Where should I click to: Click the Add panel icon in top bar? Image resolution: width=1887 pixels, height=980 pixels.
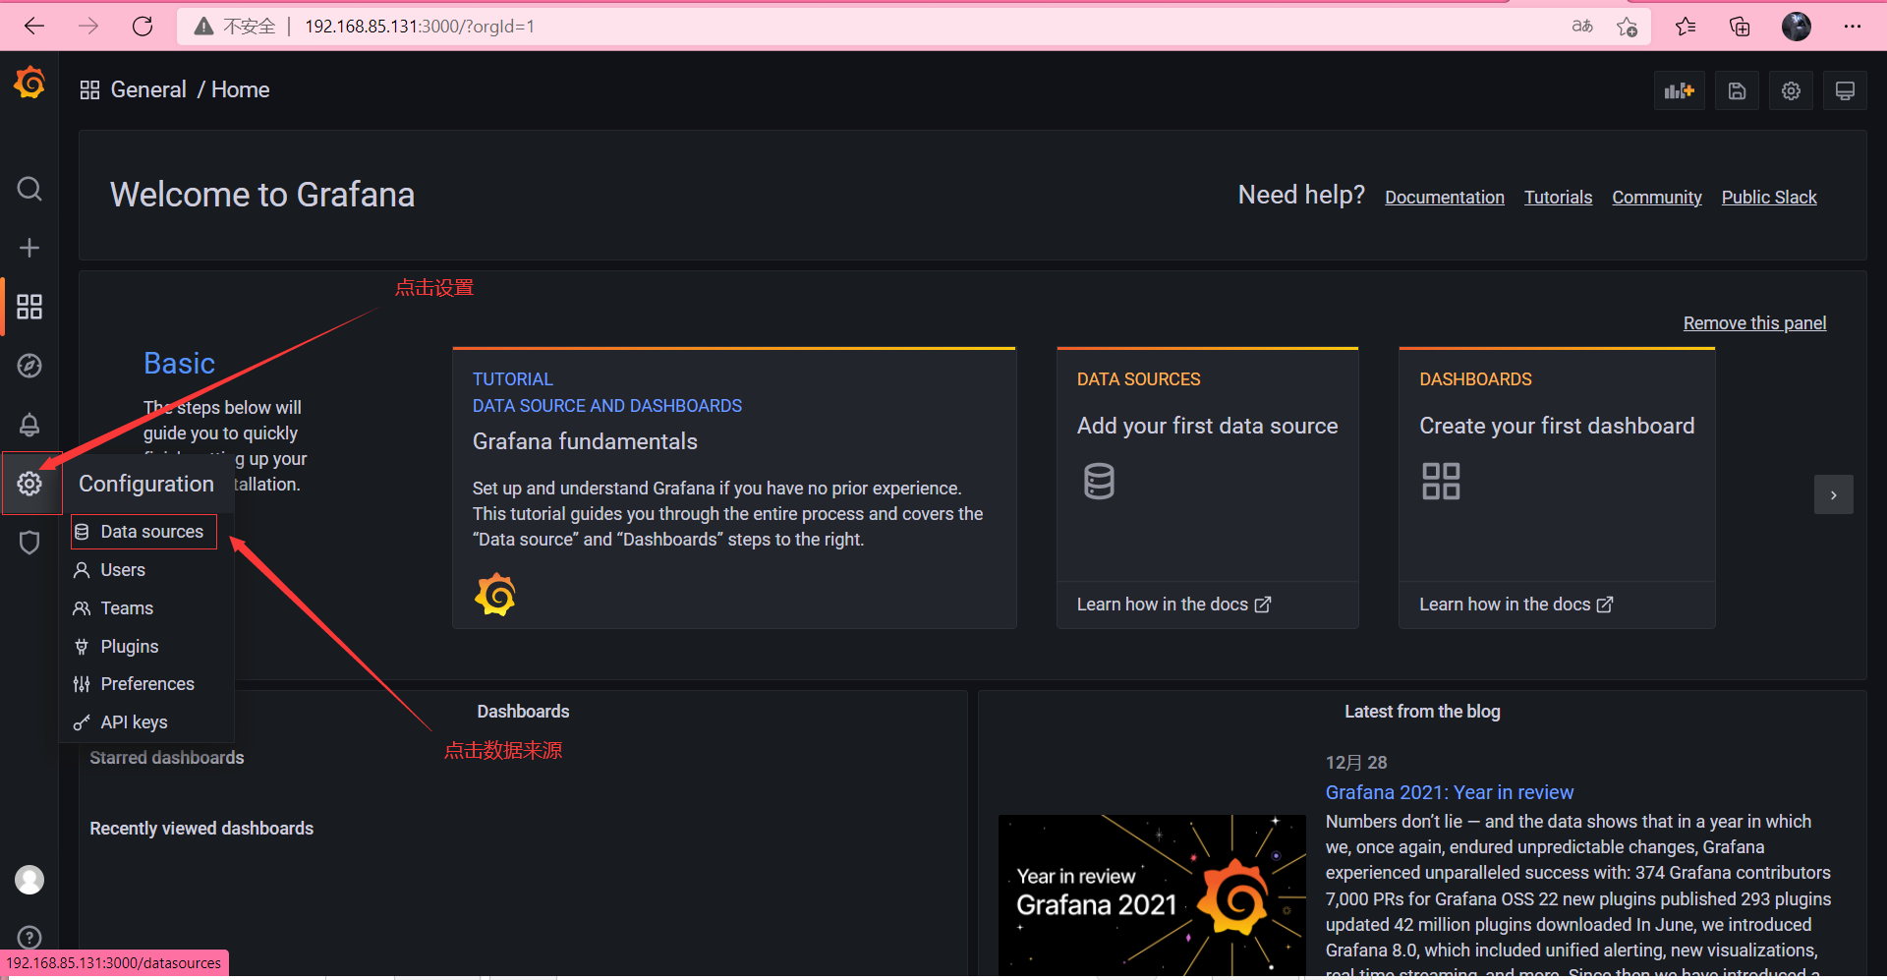1680,91
